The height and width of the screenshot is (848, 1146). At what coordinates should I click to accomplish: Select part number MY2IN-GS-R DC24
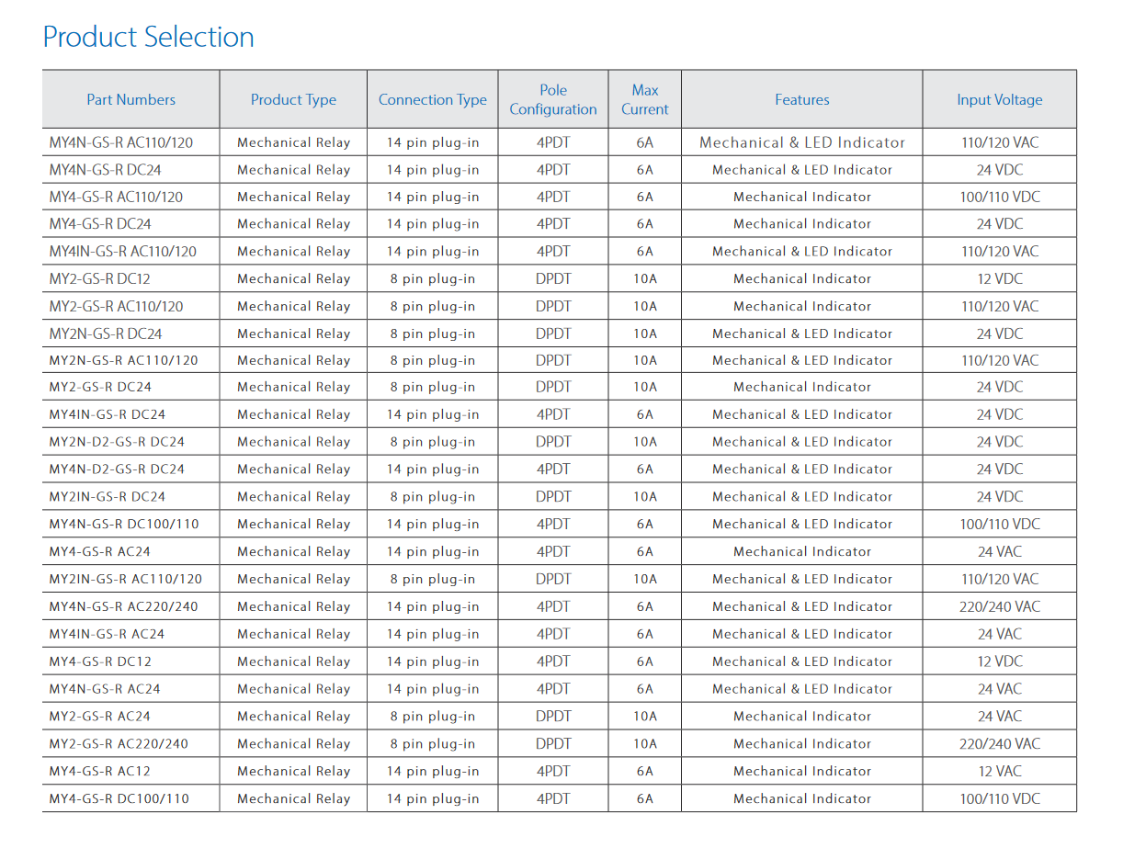point(107,497)
